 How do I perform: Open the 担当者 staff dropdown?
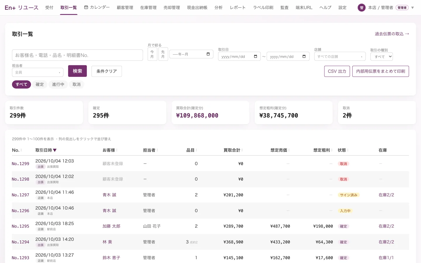pyautogui.click(x=38, y=72)
